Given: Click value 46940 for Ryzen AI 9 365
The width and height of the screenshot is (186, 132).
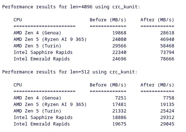Looking at the screenshot, I should point(167,39).
